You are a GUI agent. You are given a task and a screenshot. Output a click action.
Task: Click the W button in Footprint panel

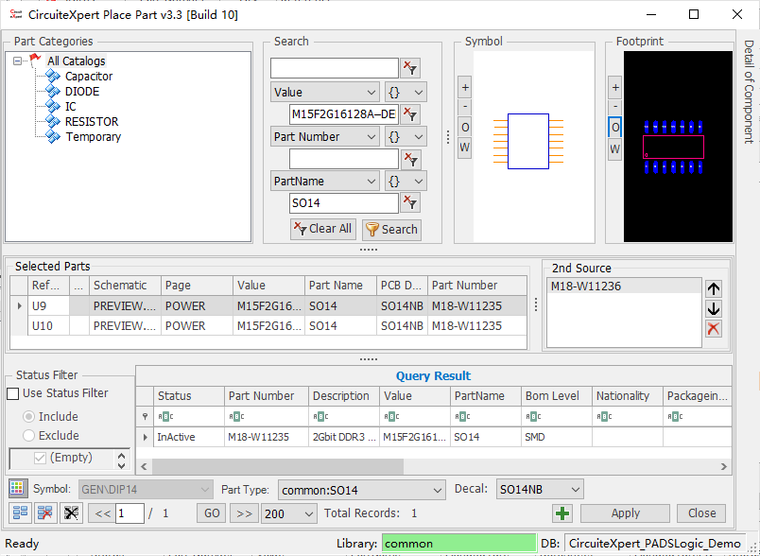[615, 148]
